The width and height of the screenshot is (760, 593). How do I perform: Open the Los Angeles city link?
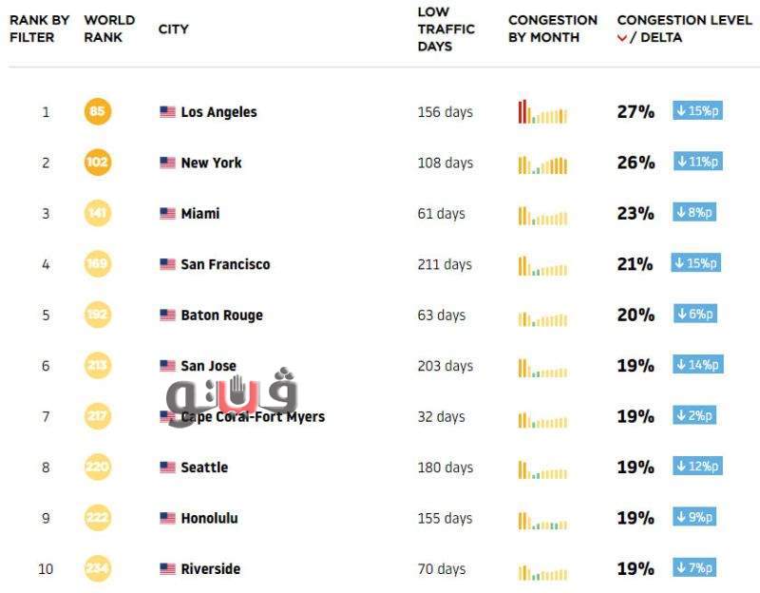[218, 112]
